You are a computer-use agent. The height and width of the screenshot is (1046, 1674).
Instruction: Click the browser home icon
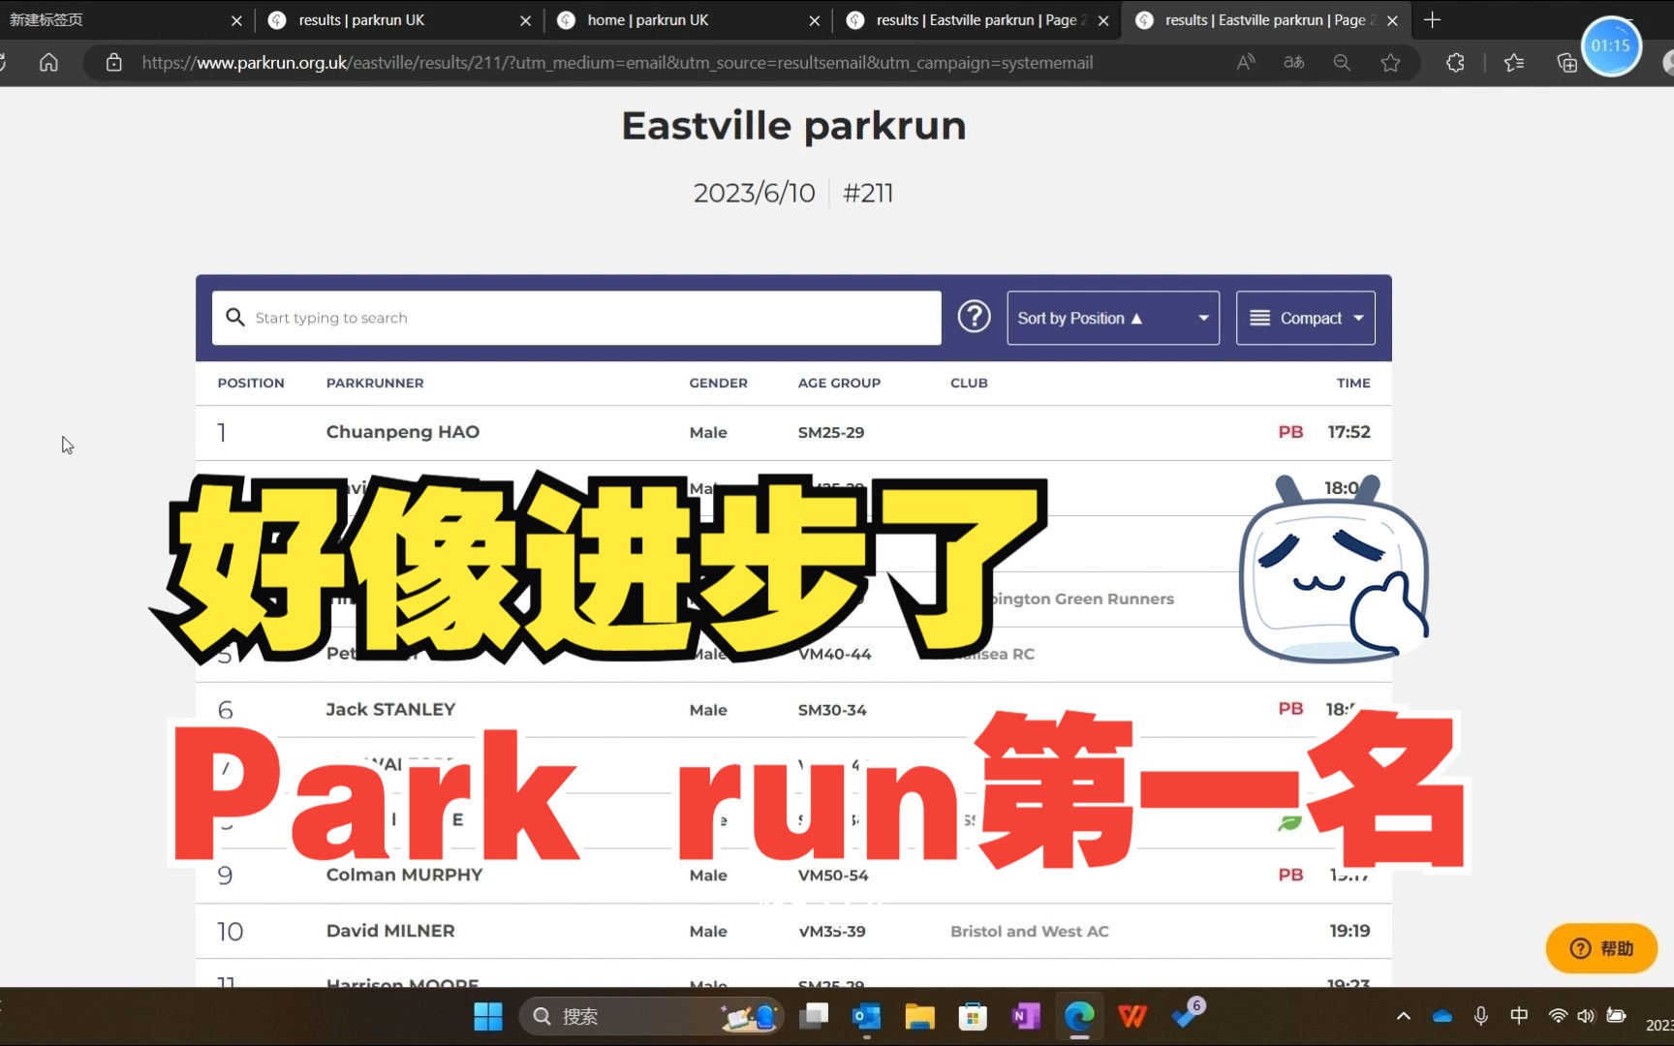[x=48, y=63]
